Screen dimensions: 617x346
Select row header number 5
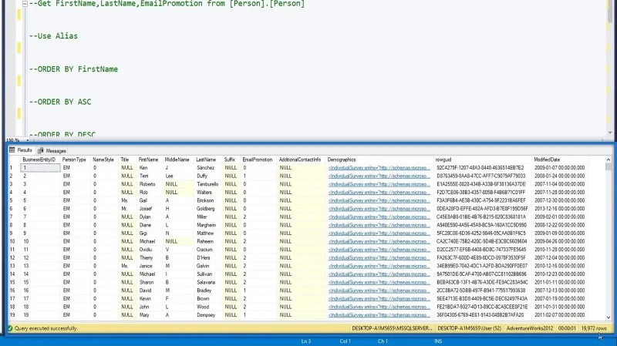tap(14, 200)
